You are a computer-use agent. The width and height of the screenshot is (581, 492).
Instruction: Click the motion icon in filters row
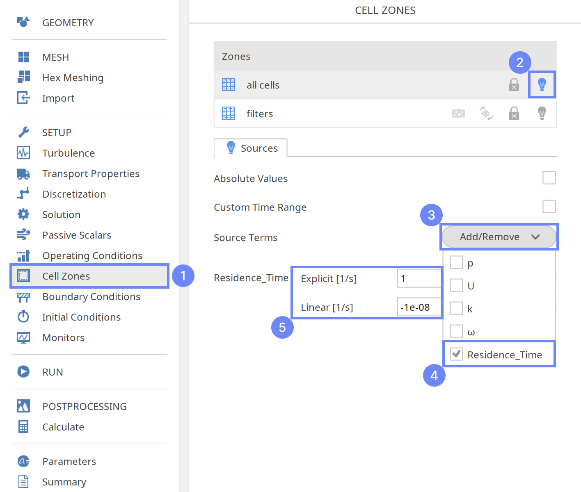(486, 113)
